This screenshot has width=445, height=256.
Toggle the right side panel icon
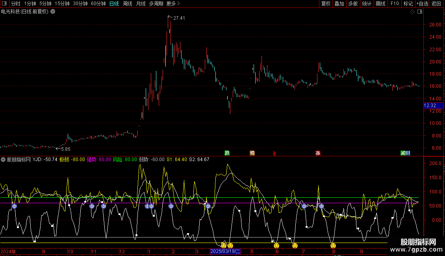click(419, 12)
